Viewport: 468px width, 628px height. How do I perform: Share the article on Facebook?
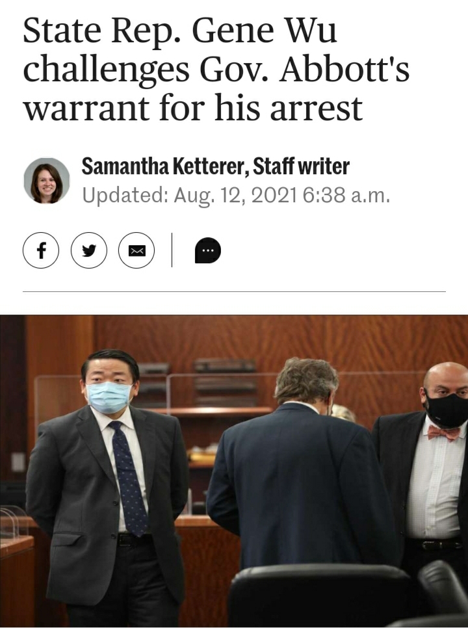tap(41, 250)
